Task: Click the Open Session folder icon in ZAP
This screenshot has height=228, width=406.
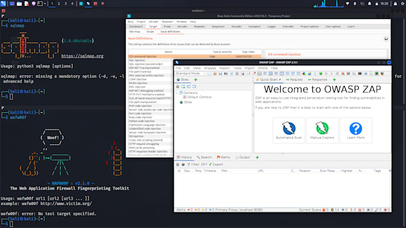Action: click(215, 74)
